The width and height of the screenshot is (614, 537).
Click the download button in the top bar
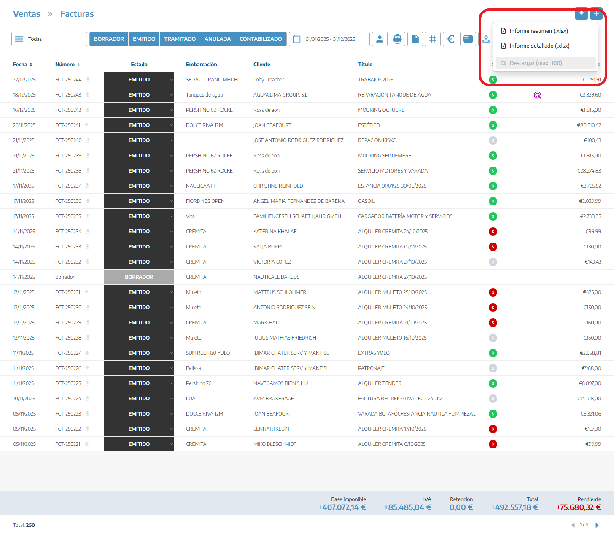tap(581, 14)
